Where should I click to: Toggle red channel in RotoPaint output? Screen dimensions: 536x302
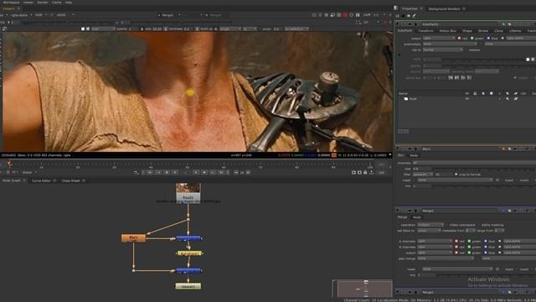coord(459,38)
